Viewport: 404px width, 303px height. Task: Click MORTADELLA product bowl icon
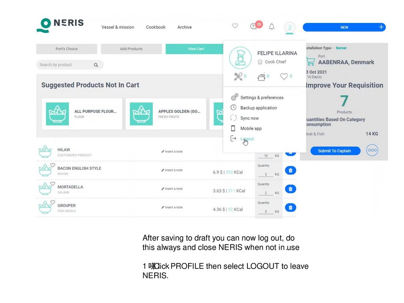(45, 189)
